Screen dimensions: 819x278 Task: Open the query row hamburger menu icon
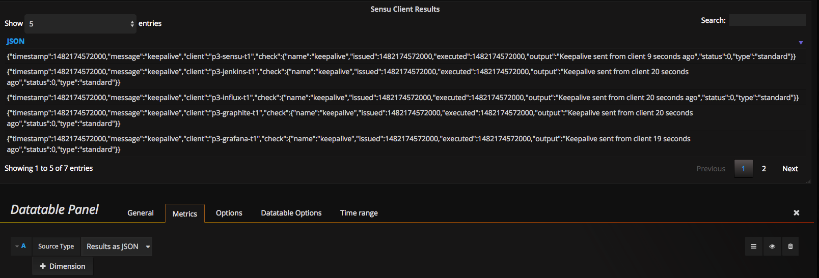coord(754,246)
